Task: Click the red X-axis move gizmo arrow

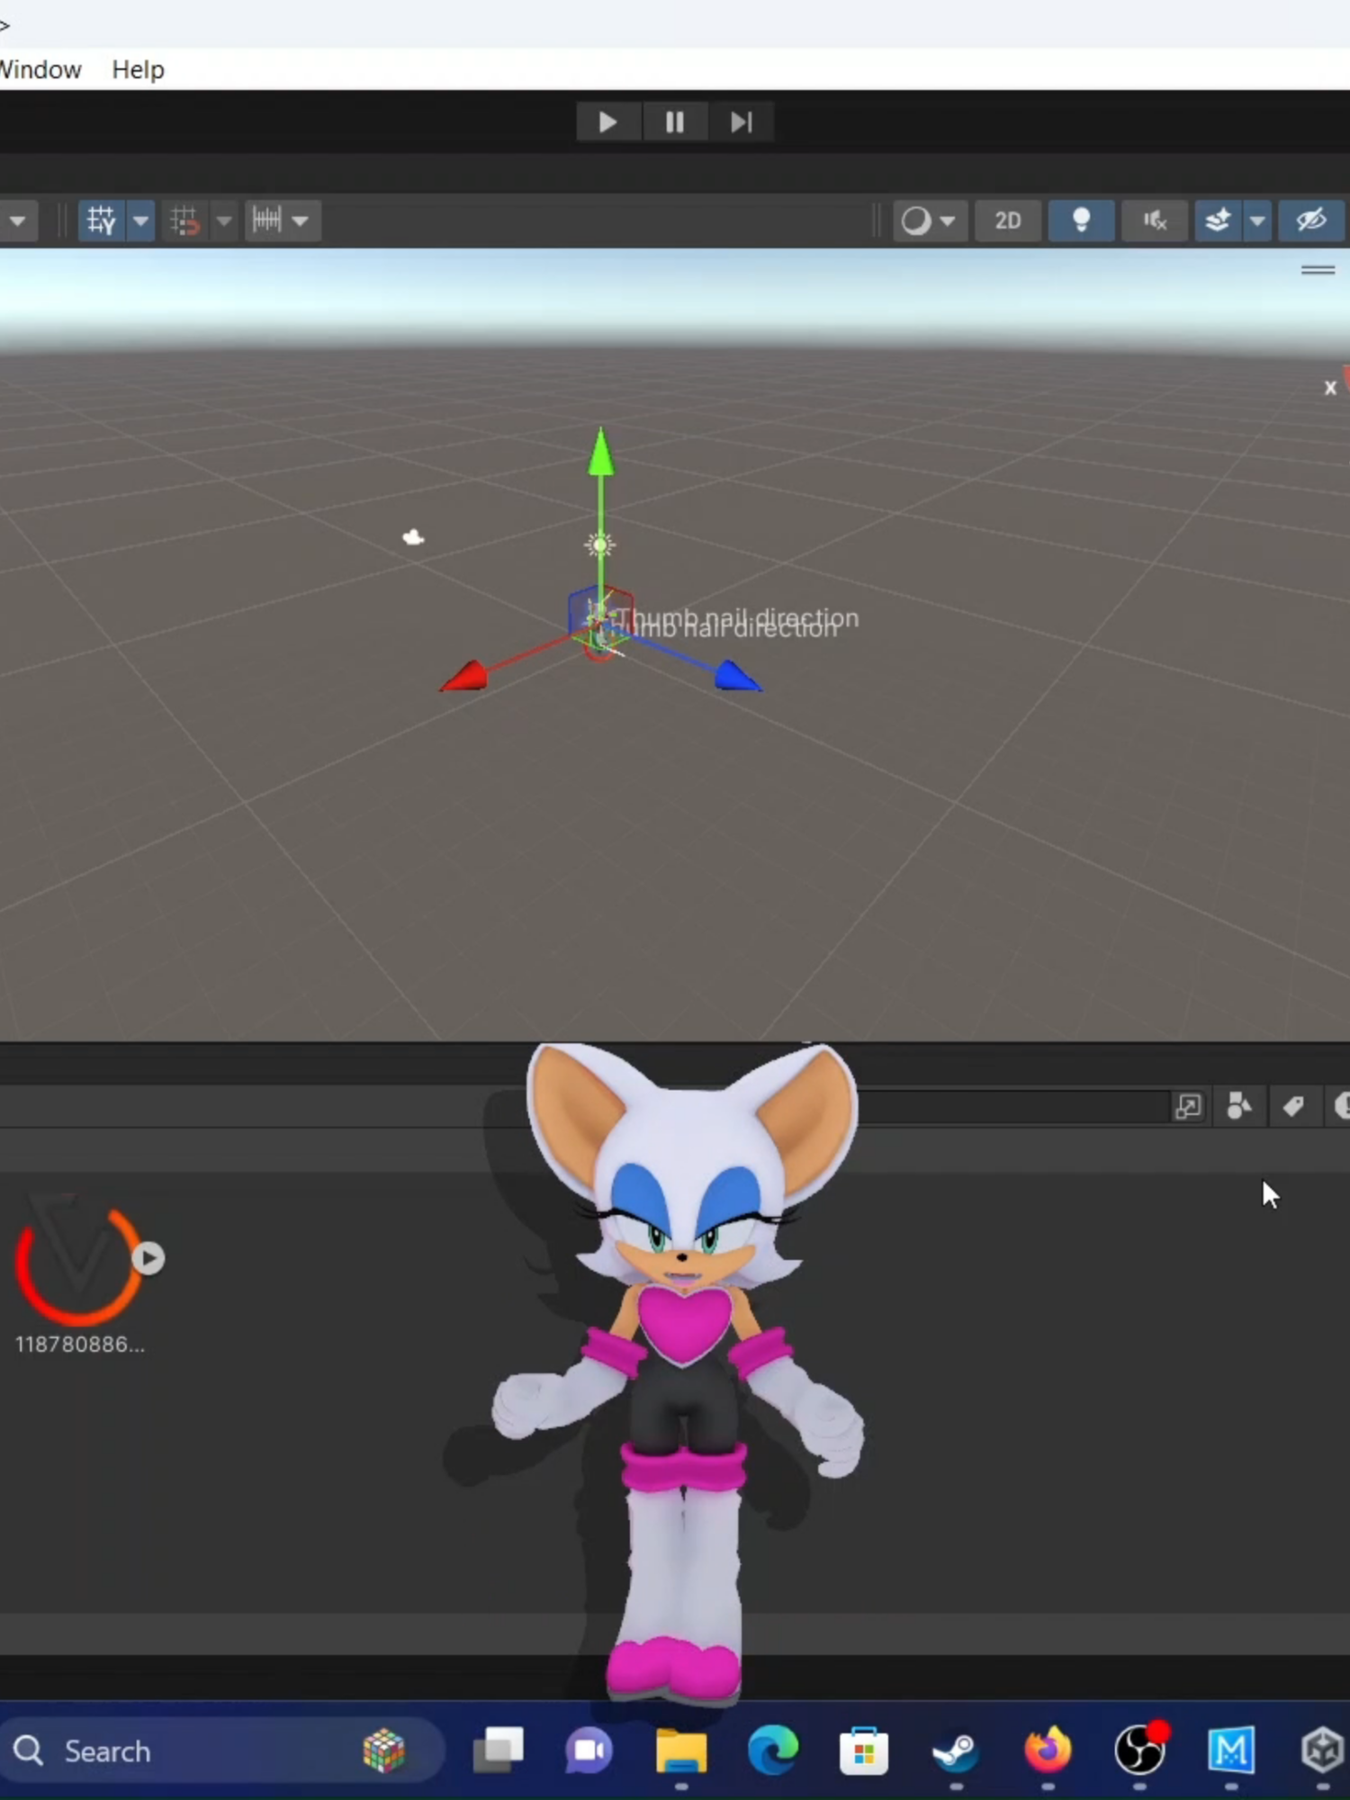Action: 465,676
